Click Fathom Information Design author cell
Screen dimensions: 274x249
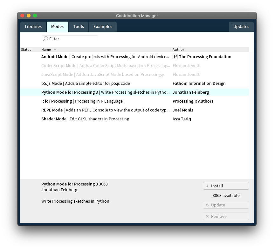(x=199, y=84)
